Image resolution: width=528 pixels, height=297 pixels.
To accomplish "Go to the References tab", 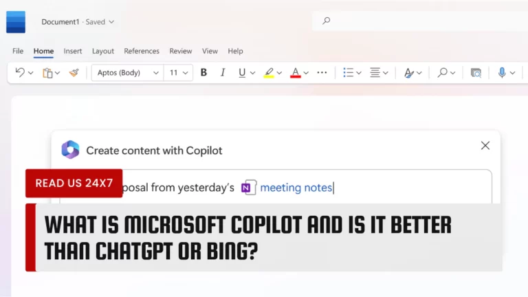I will click(x=142, y=51).
